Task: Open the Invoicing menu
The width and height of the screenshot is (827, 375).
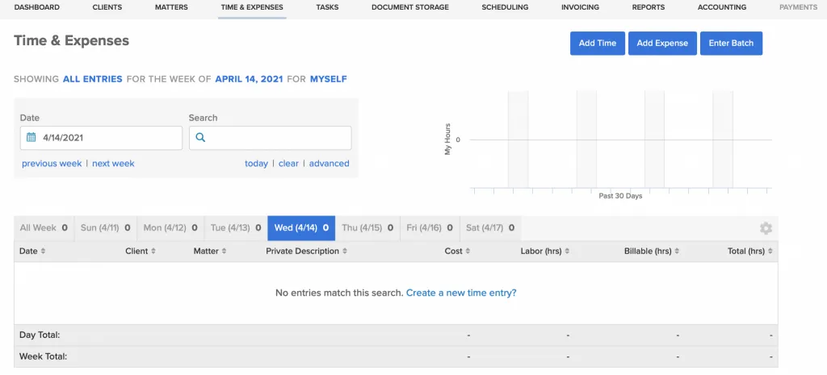Action: (580, 7)
